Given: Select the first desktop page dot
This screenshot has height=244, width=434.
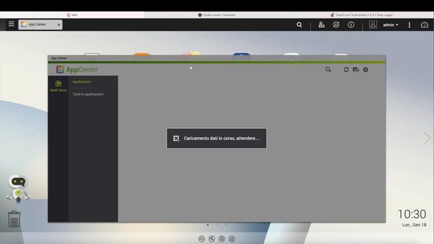Looking at the screenshot, I should point(208,225).
